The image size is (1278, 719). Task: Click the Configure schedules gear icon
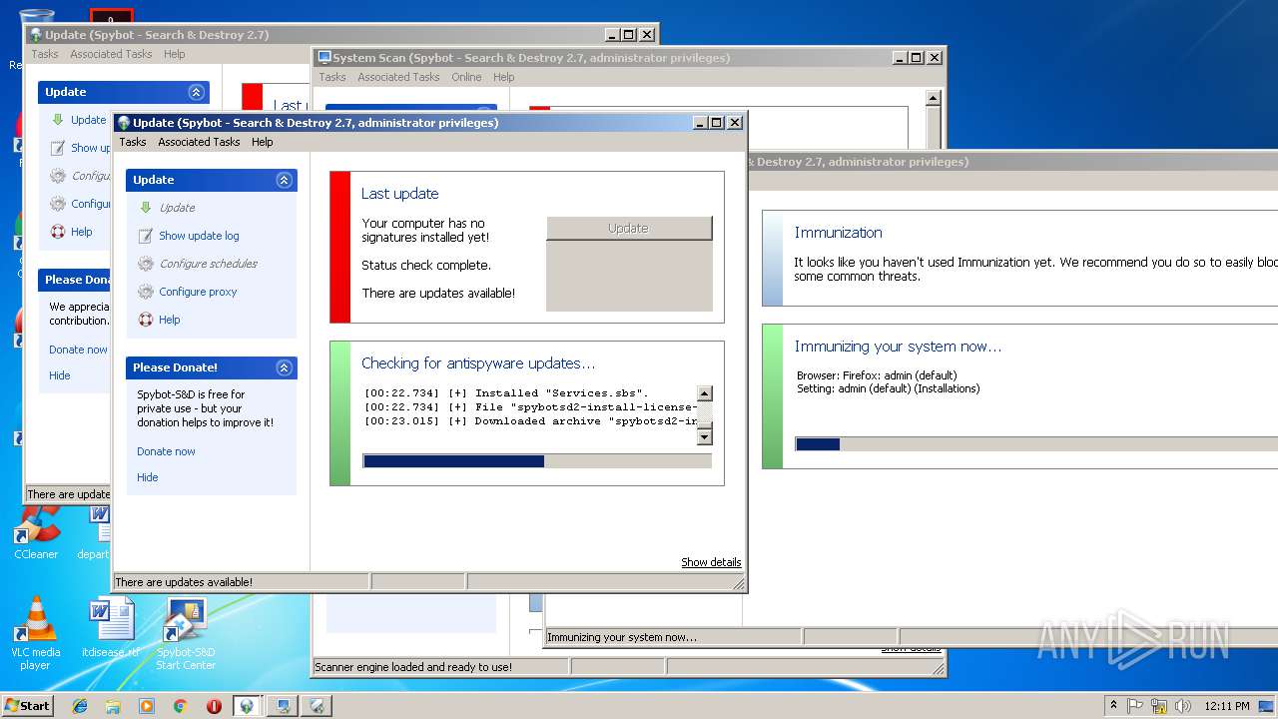(x=146, y=264)
